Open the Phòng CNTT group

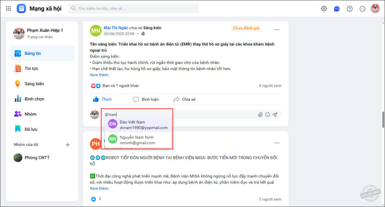[42, 158]
